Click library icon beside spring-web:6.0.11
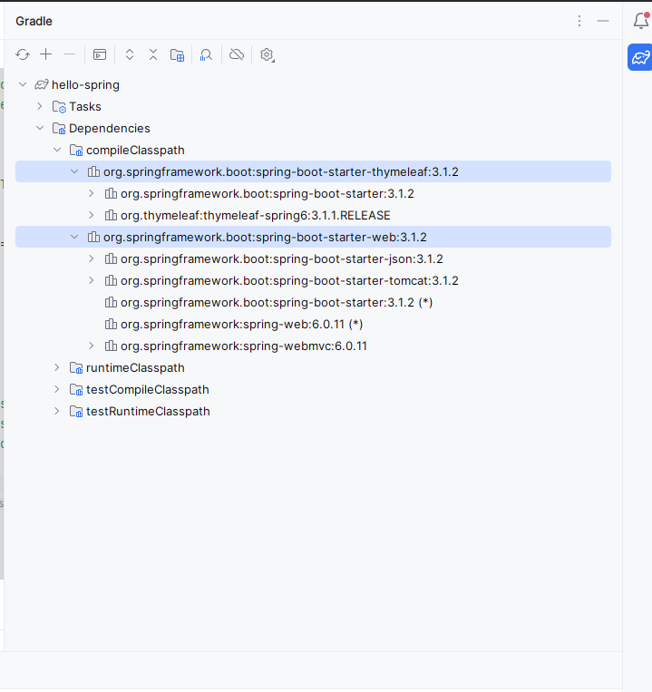The height and width of the screenshot is (692, 652). (111, 325)
